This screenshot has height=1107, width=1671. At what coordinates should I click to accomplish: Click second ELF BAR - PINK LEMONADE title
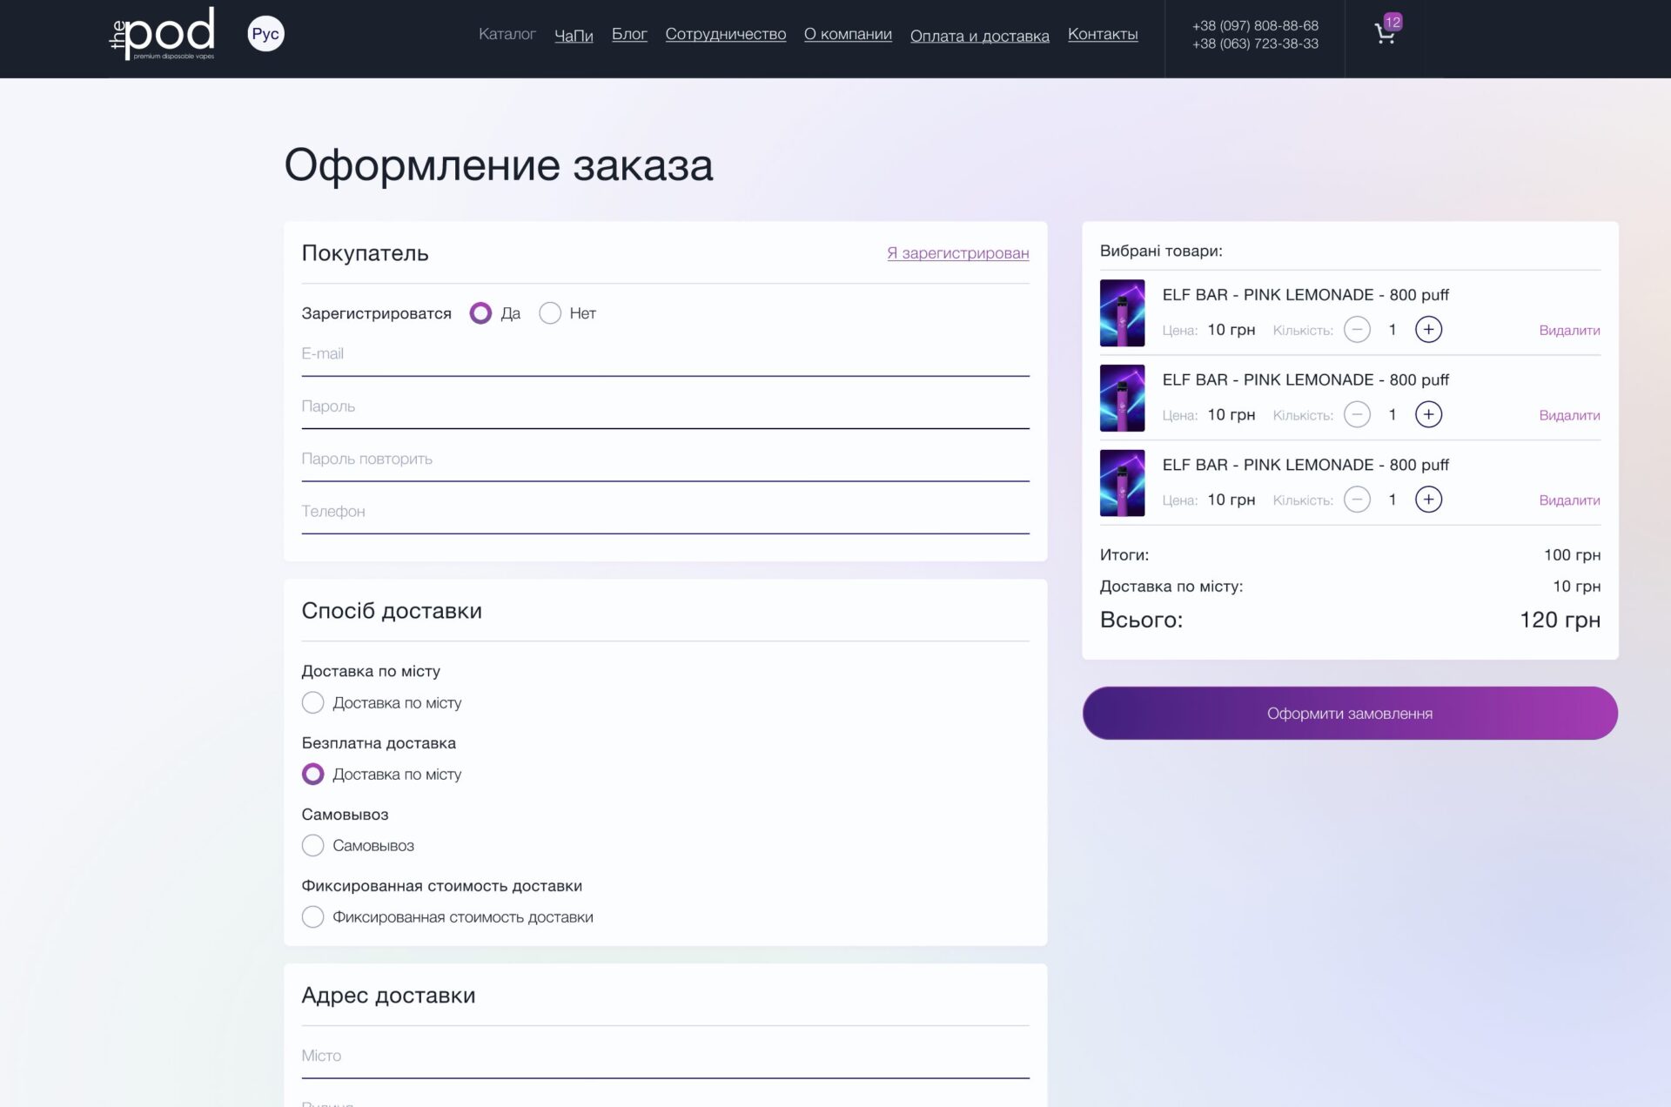pos(1305,380)
